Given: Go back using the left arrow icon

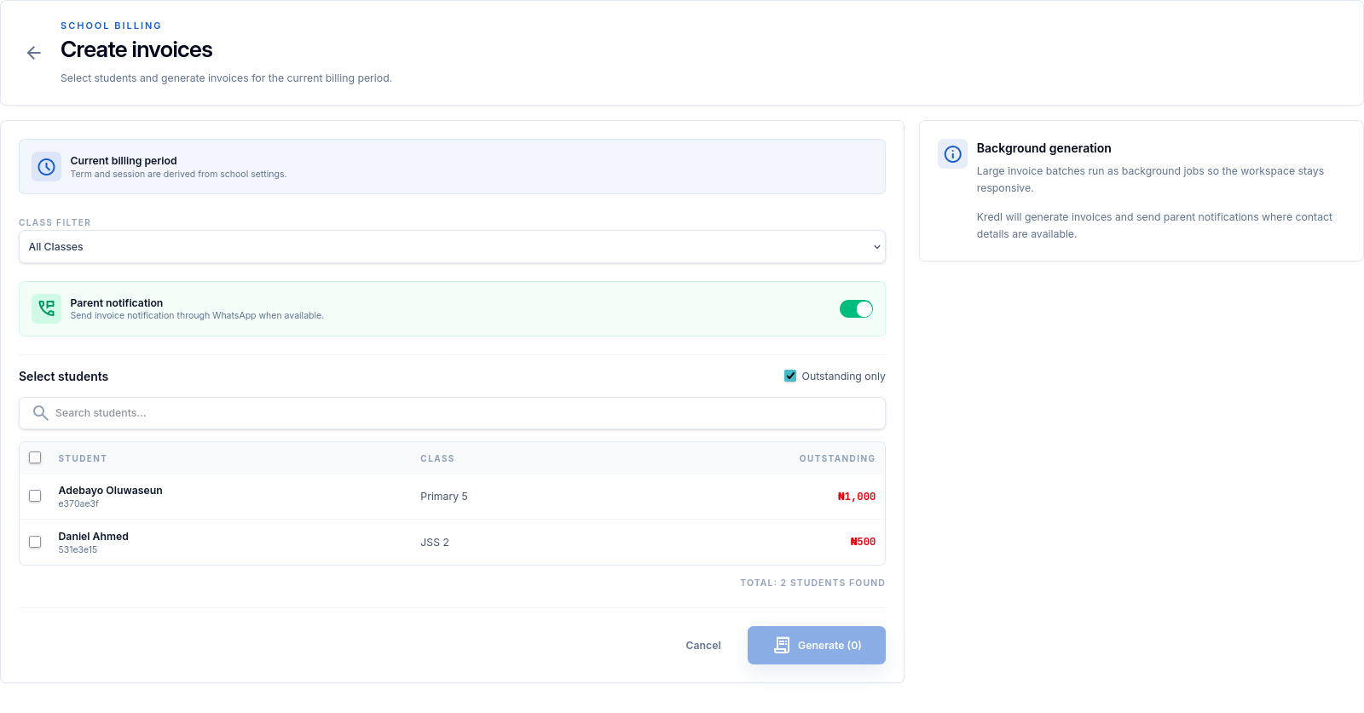Looking at the screenshot, I should click(33, 53).
